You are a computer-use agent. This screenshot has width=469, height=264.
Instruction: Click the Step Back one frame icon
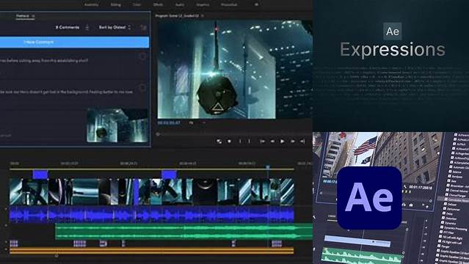pos(272,141)
